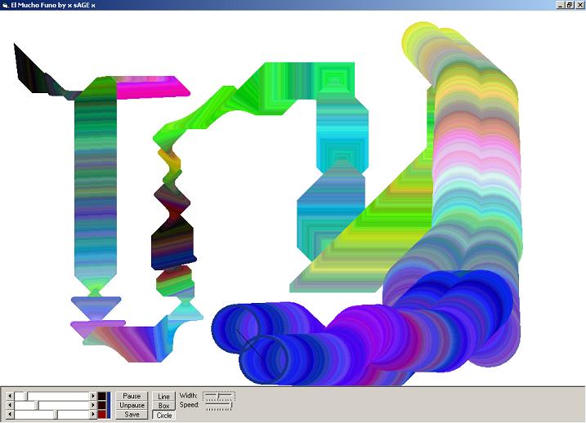This screenshot has height=423, width=586.
Task: Adjust the Width slider
Action: (x=218, y=396)
